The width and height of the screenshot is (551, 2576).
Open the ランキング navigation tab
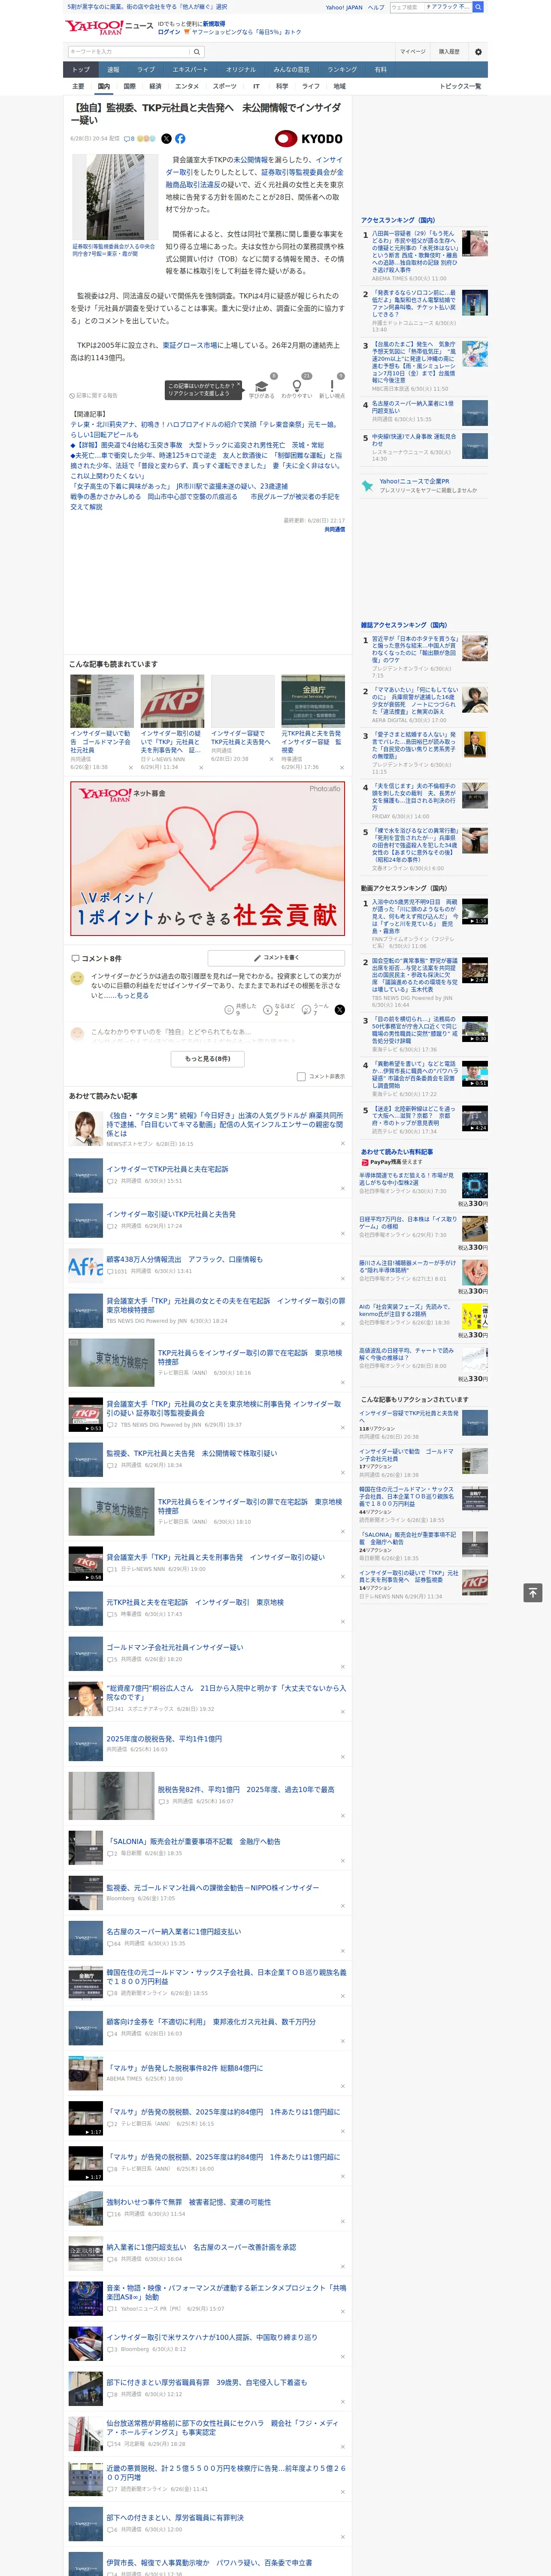[342, 70]
